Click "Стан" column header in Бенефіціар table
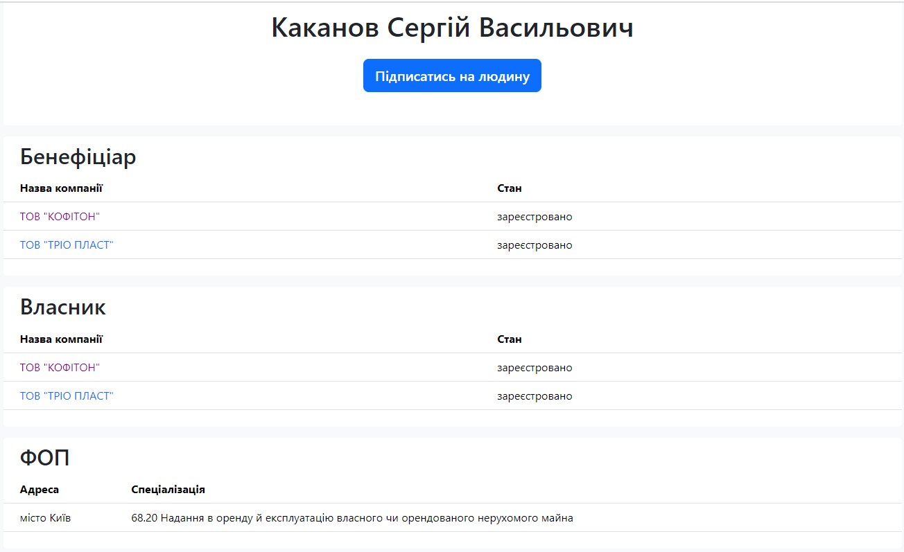Image resolution: width=904 pixels, height=552 pixels. pos(510,188)
